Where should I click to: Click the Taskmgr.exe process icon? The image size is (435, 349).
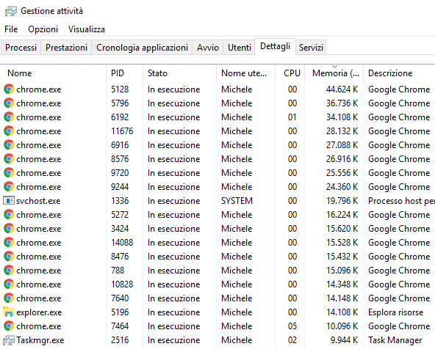pos(9,340)
